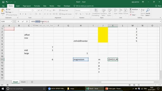Screen dimensions: 162x91
Task: Expand the formula bar
Action: [160, 21]
